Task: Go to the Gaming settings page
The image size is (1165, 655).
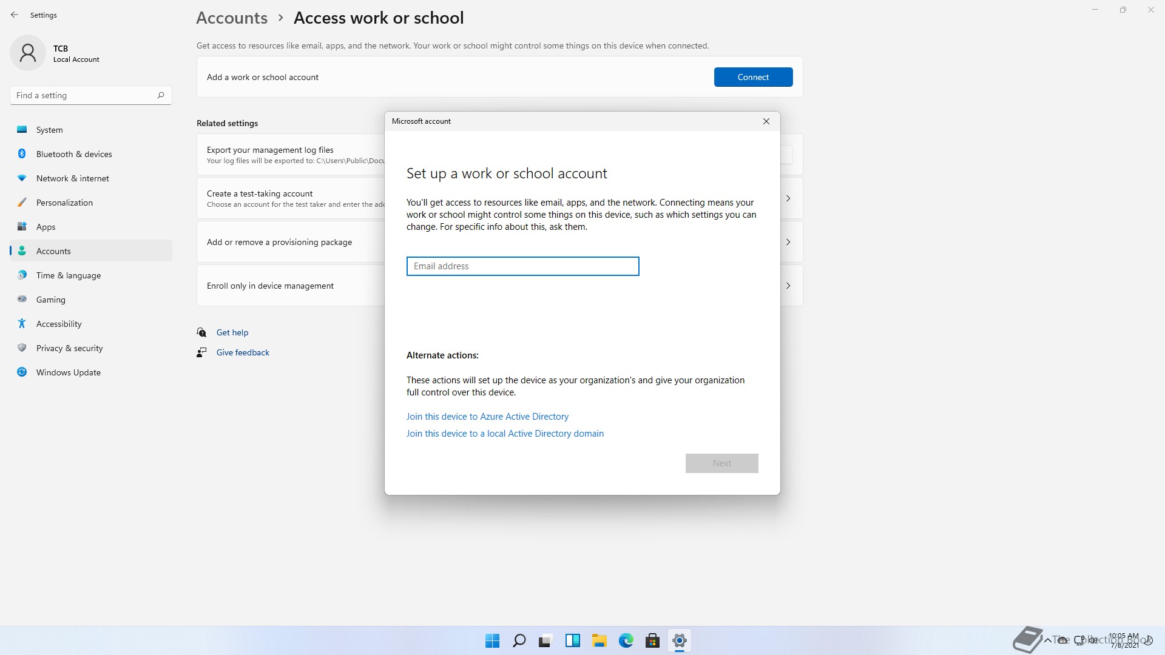Action: 91,300
